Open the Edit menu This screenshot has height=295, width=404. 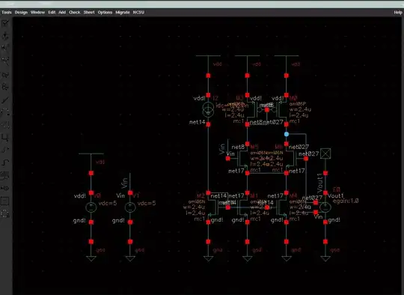point(52,12)
